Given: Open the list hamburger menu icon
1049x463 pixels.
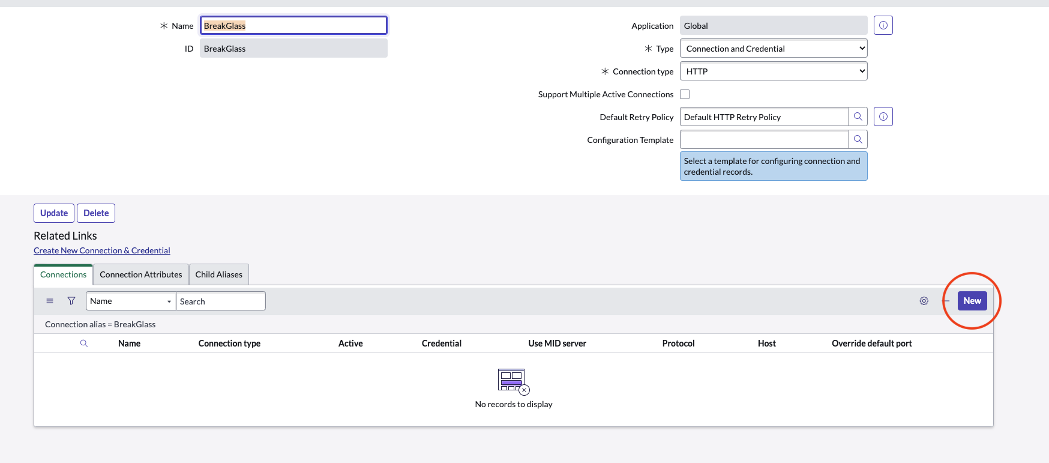Looking at the screenshot, I should pyautogui.click(x=50, y=301).
